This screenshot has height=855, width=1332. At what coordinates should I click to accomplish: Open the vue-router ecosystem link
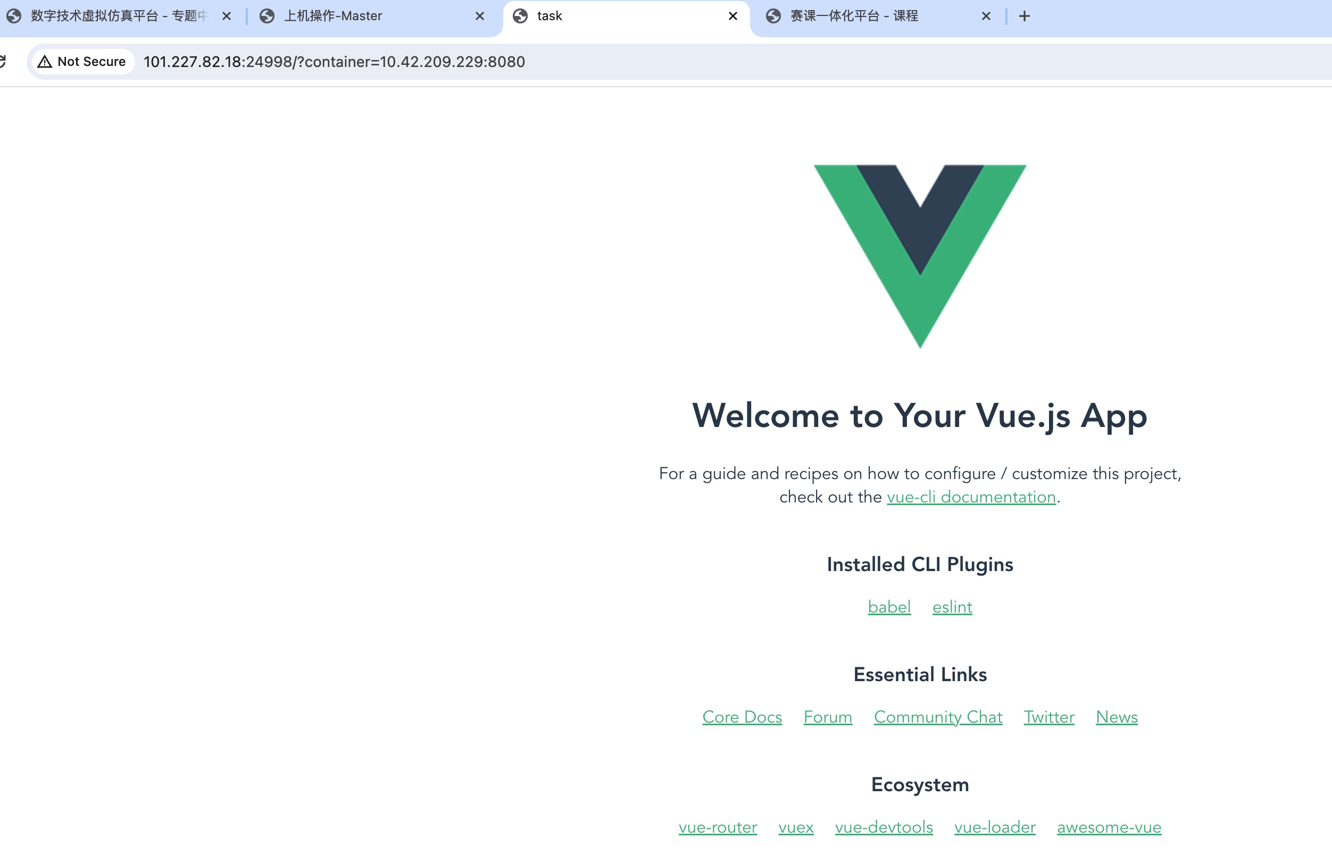click(717, 827)
